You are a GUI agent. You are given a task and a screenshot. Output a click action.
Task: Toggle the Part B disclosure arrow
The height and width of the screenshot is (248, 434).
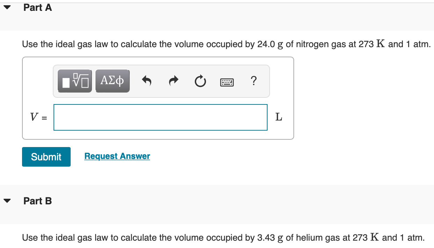(x=7, y=200)
